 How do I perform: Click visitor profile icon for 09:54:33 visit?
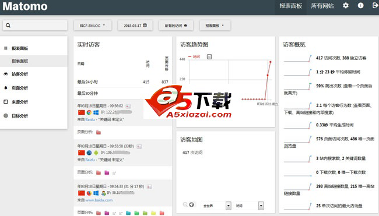click(150, 186)
